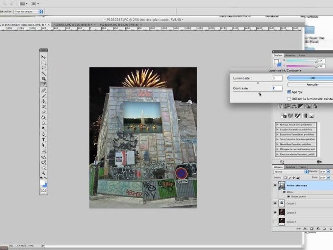This screenshot has height=250, width=333.
Task: Activate the Clone Stamp tool
Action: (x=44, y=101)
